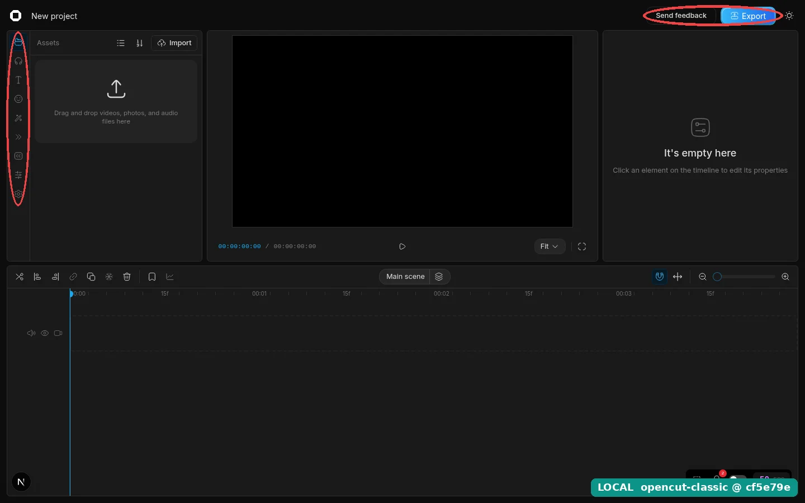Toggle light/dark theme sun icon
This screenshot has width=805, height=503.
[x=789, y=16]
